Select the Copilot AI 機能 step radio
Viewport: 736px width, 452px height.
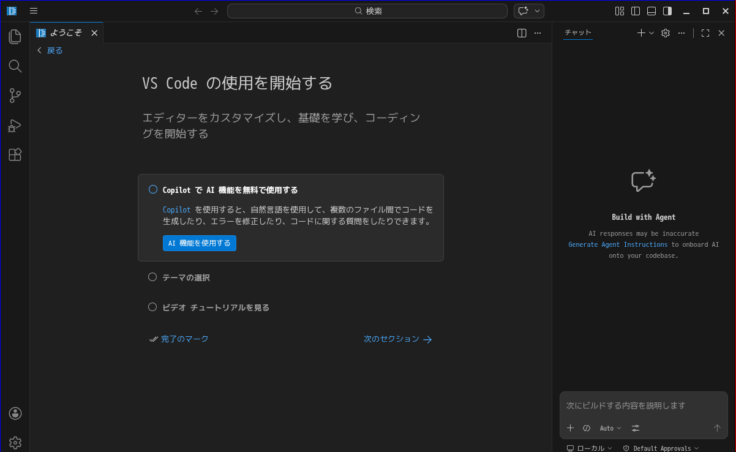153,189
